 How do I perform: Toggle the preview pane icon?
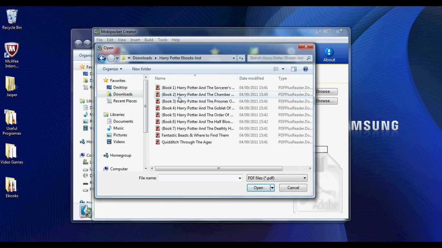click(x=294, y=69)
